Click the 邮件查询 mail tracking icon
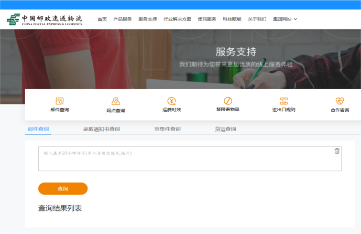This screenshot has height=234, width=361. pos(60,101)
